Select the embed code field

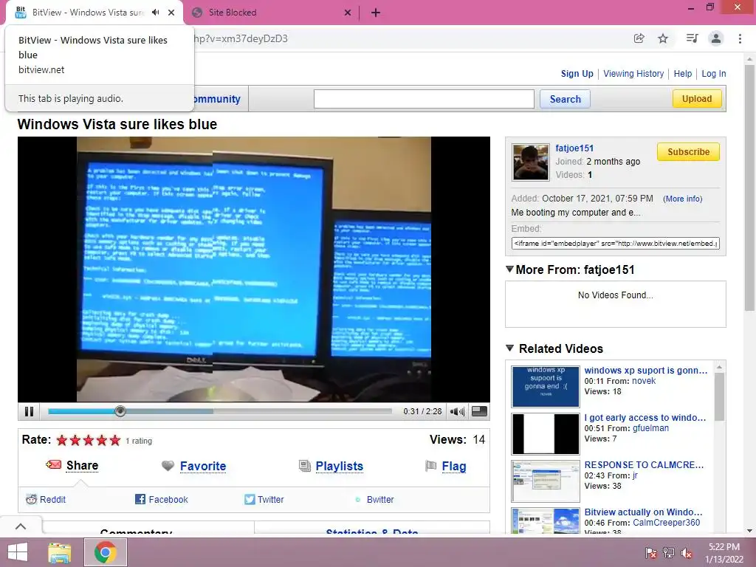(x=615, y=244)
